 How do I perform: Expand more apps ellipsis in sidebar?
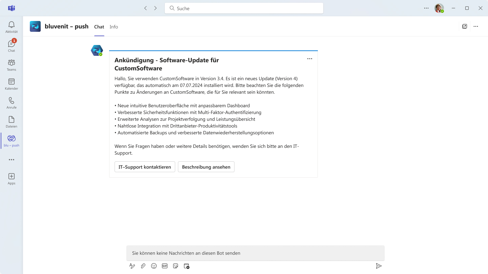coord(12,160)
